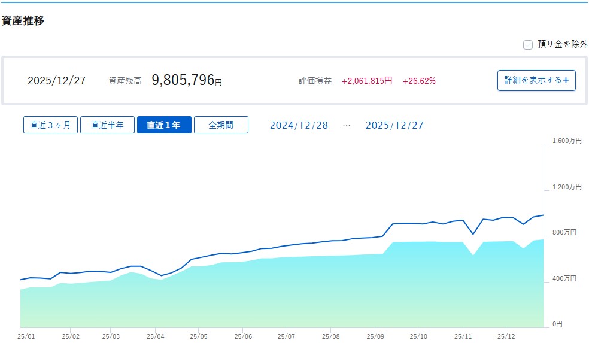Image resolution: width=589 pixels, height=343 pixels.
Task: Choose the 直近1年 period tab
Action: [164, 125]
